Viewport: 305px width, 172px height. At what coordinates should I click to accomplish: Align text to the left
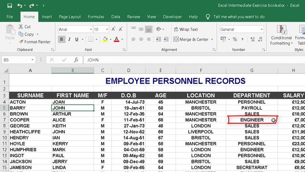(x=133, y=39)
